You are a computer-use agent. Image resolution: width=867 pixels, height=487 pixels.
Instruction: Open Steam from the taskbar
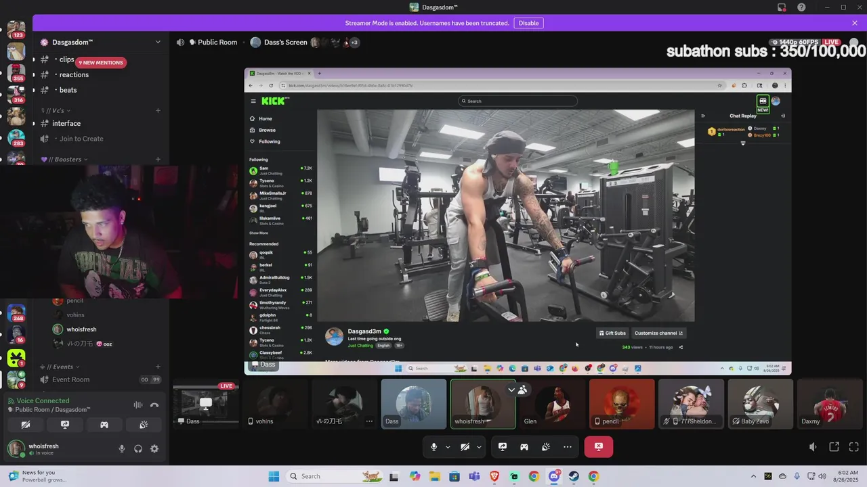(x=574, y=476)
